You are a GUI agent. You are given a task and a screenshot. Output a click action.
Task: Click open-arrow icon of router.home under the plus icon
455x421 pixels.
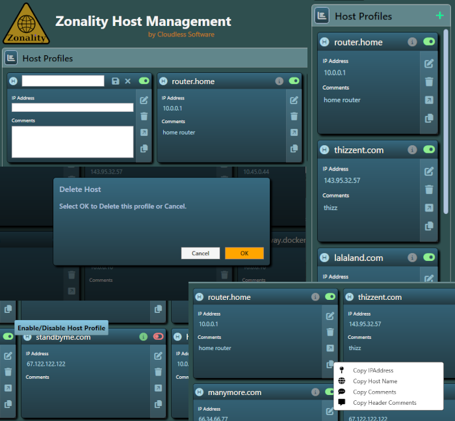(x=429, y=100)
